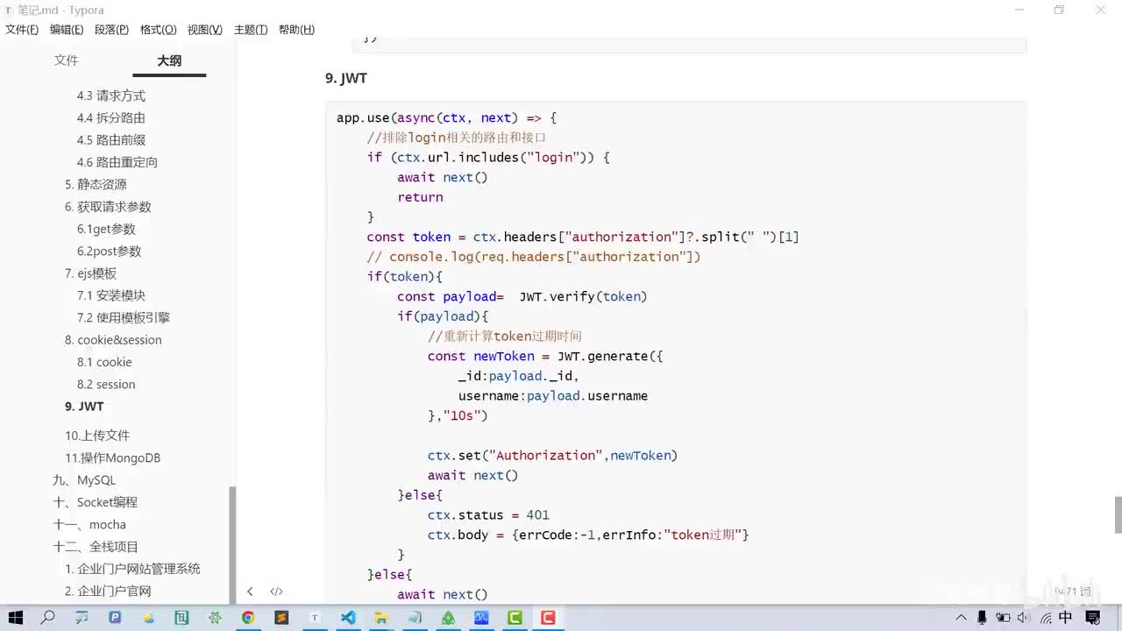Open the 帮助 menu
Screen dimensions: 1122x631
point(296,30)
